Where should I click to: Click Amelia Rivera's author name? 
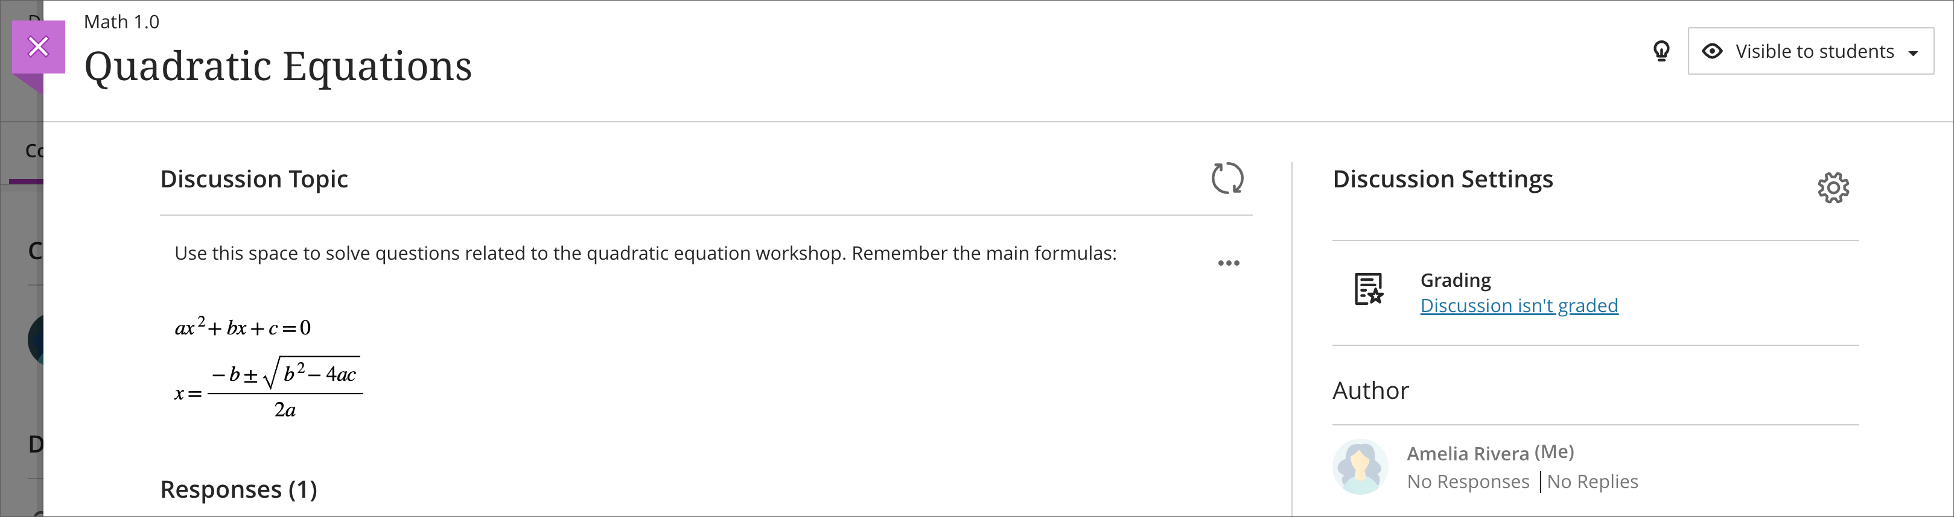click(x=1469, y=452)
